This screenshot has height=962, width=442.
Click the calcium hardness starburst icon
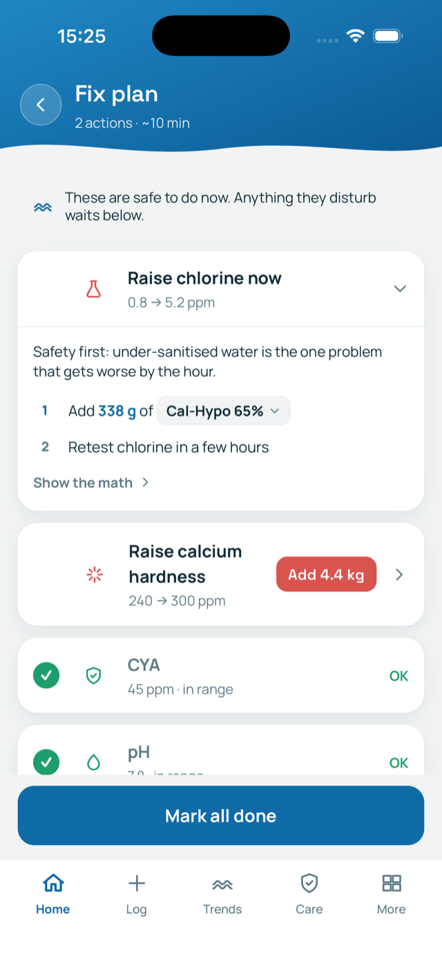[x=94, y=575]
